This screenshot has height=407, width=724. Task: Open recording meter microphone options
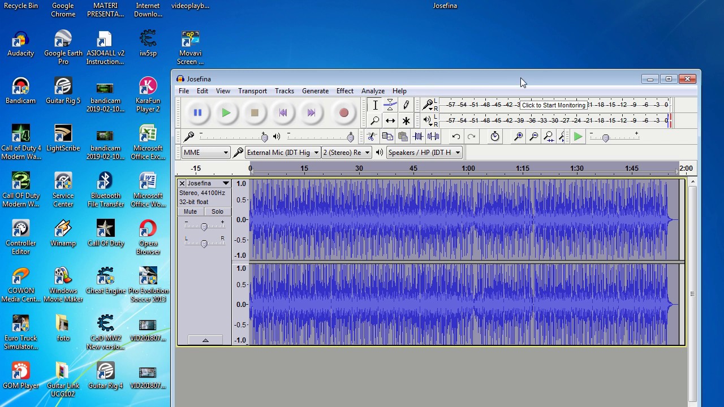tap(428, 105)
